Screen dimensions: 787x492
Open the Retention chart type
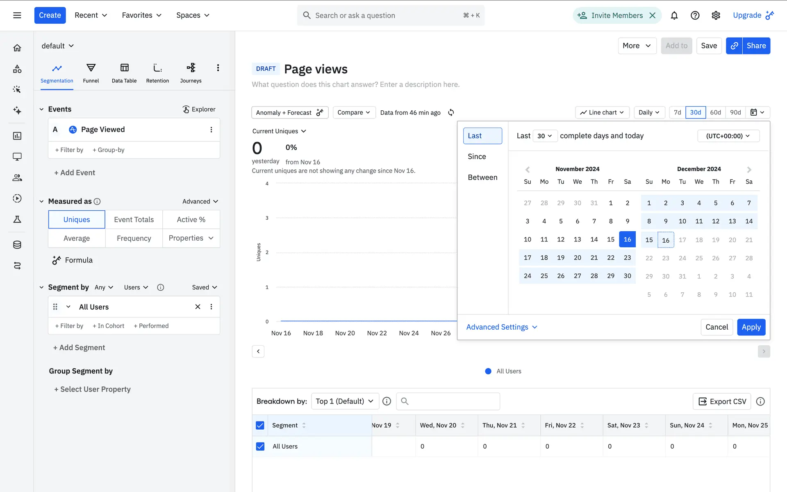coord(157,73)
